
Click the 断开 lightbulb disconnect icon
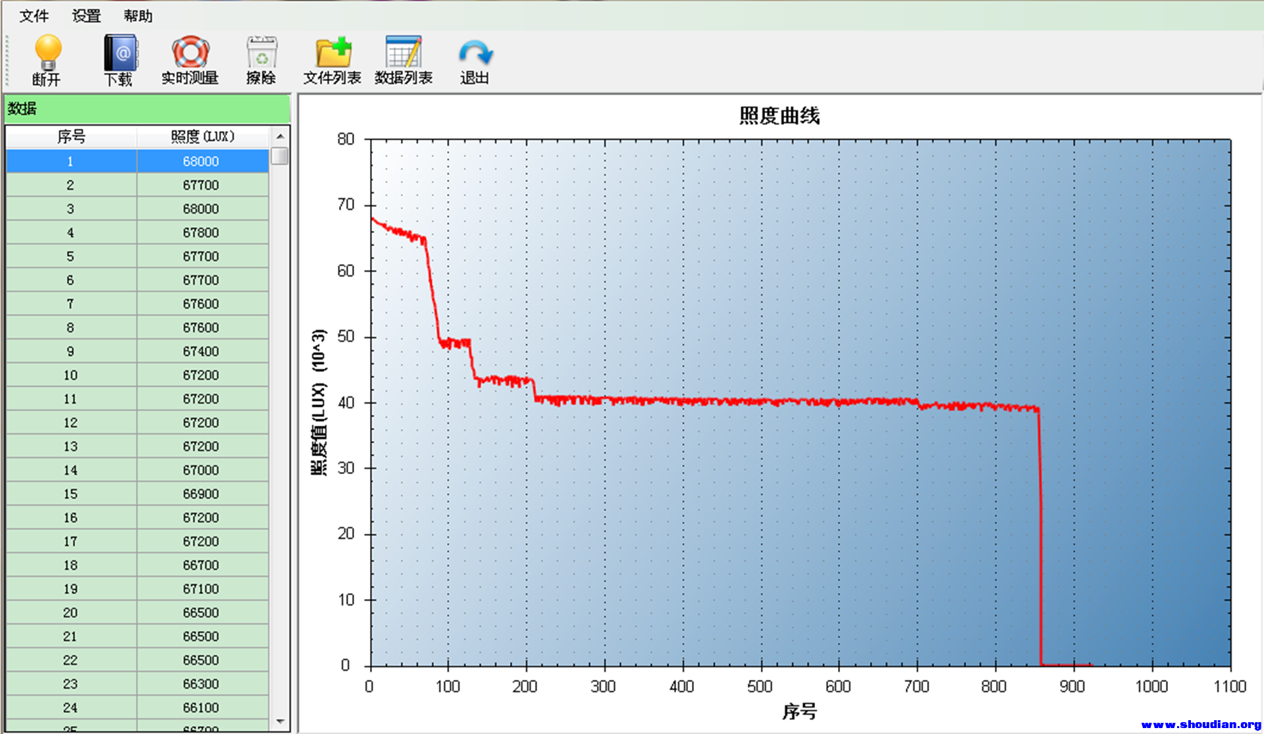pos(47,53)
